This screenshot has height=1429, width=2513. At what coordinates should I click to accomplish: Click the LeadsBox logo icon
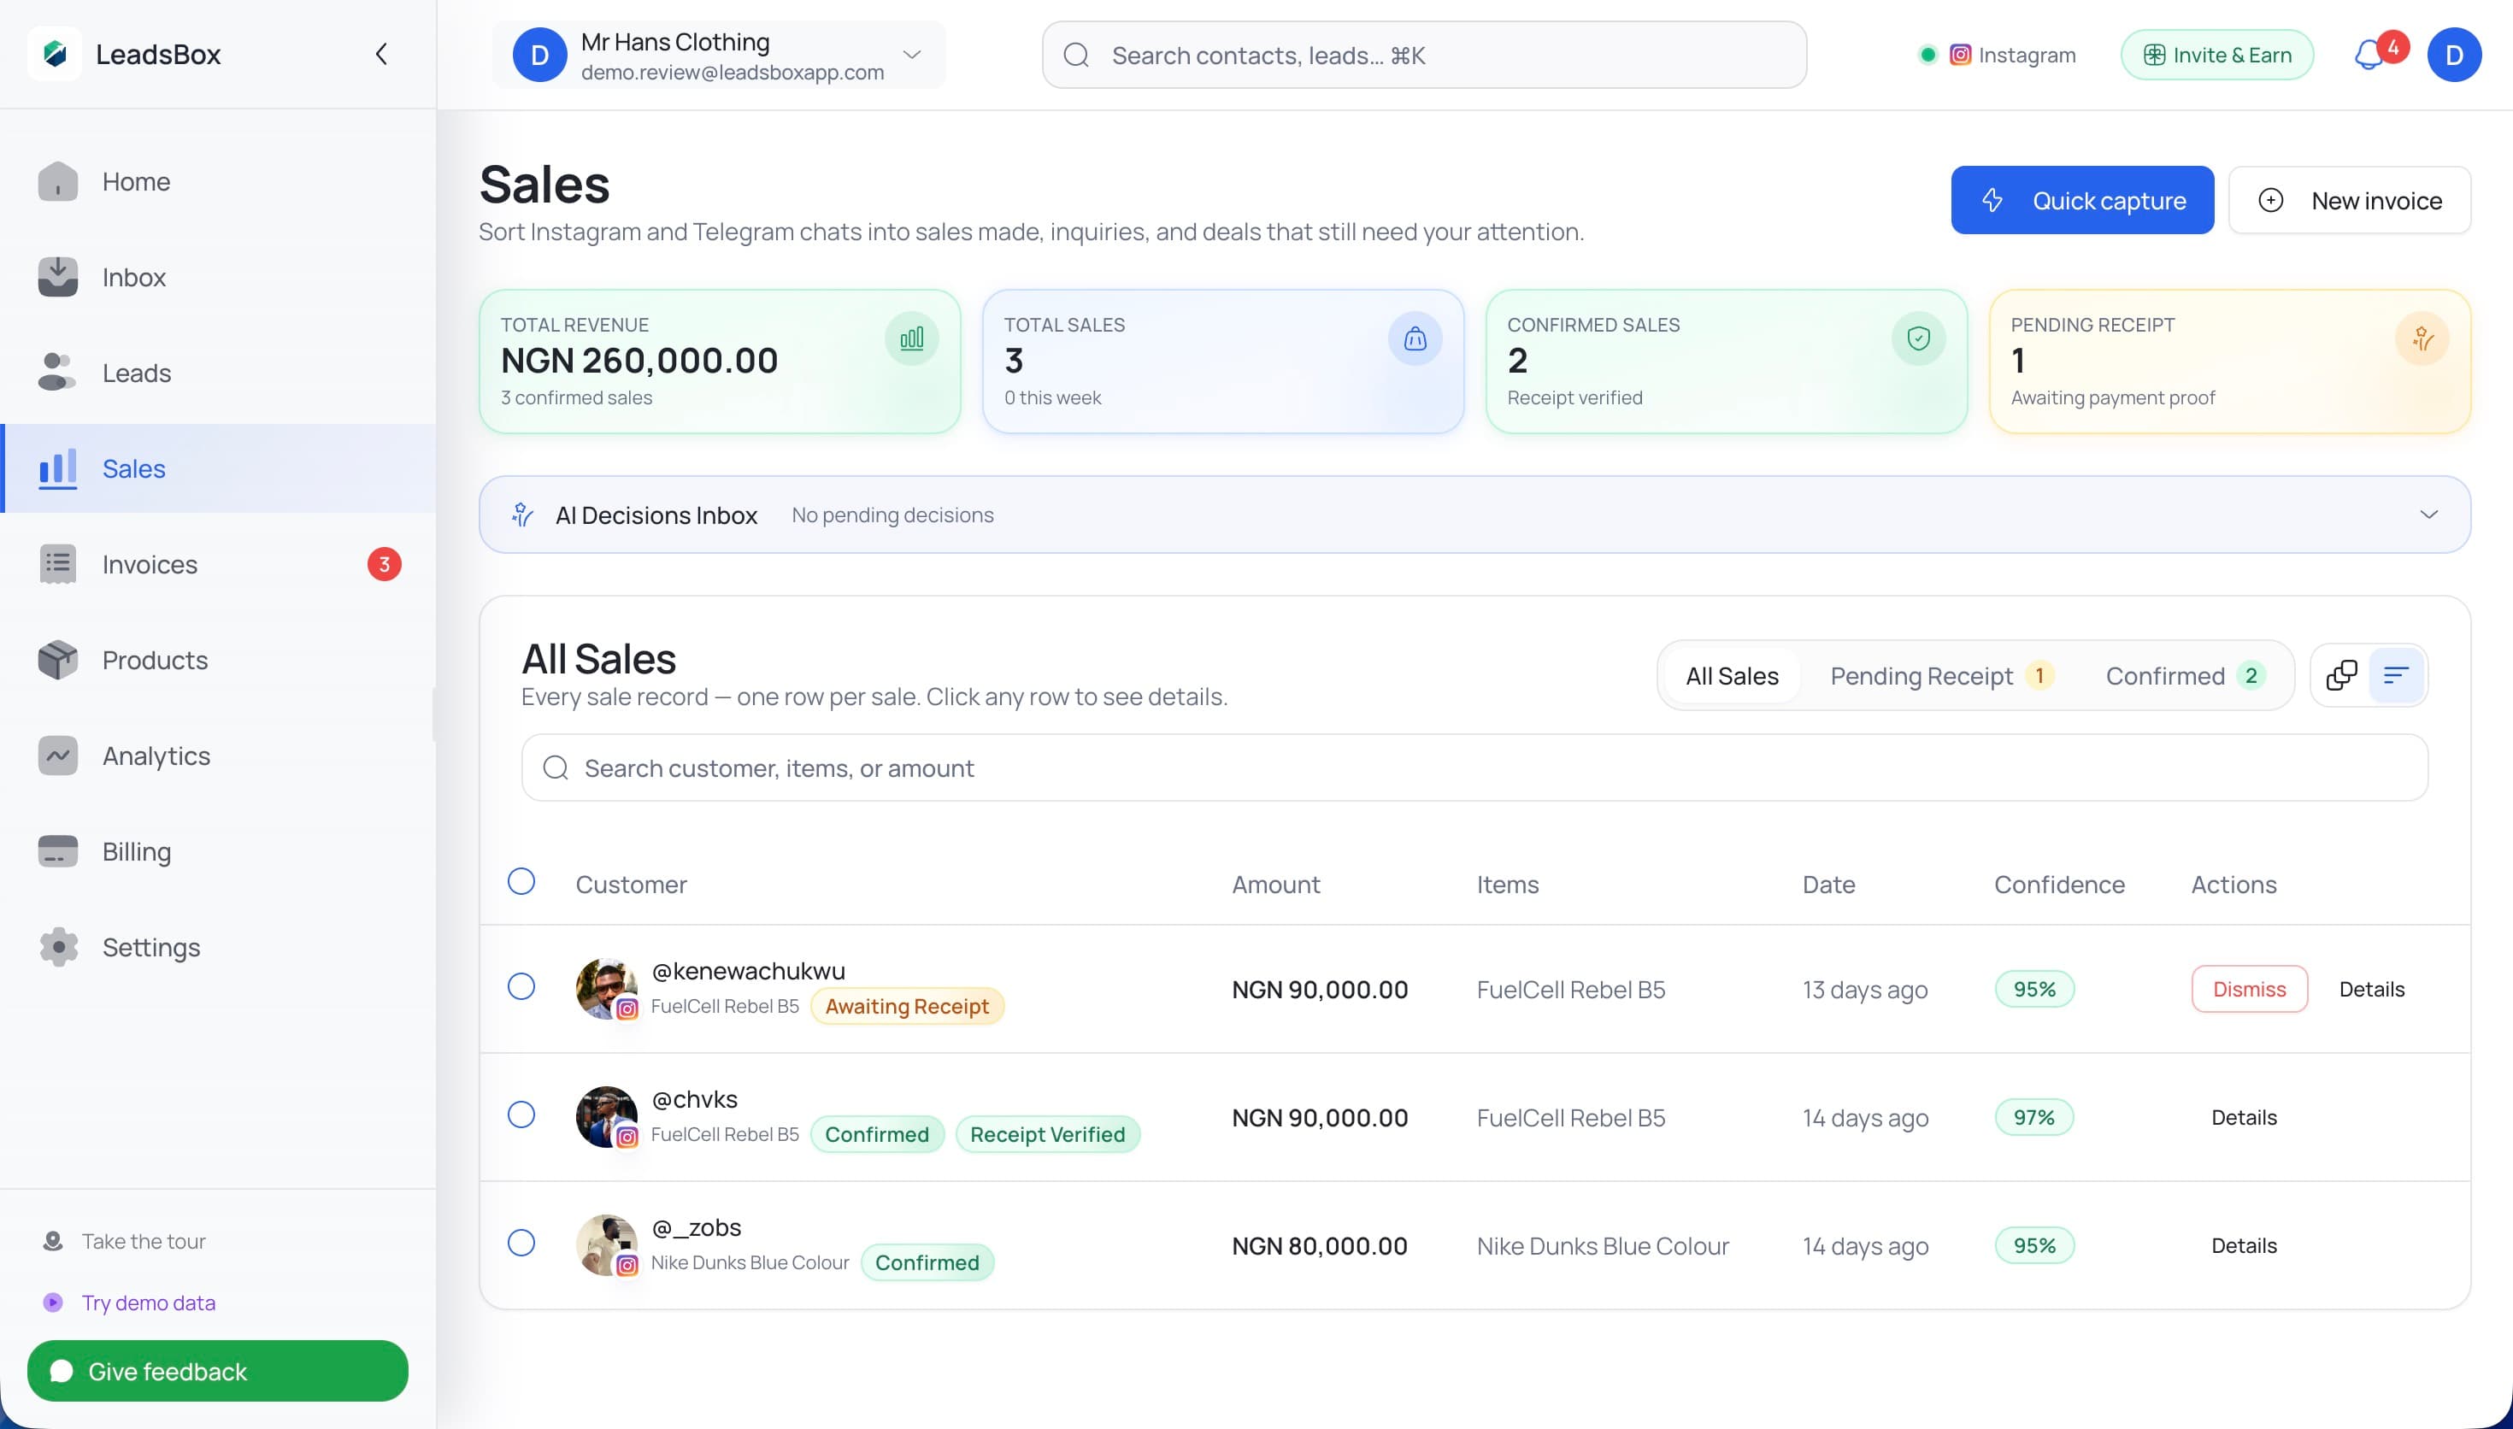(55, 53)
